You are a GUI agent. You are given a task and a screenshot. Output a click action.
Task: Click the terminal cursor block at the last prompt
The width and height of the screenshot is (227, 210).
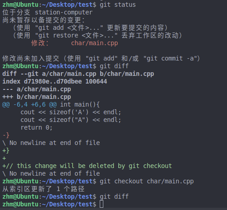point(102,204)
